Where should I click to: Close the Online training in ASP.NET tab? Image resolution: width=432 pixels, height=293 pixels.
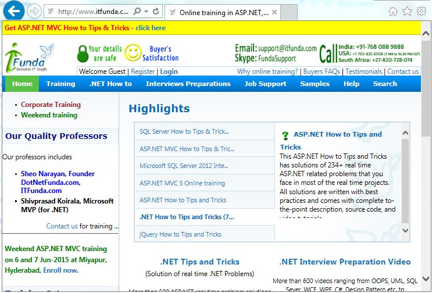(x=274, y=12)
